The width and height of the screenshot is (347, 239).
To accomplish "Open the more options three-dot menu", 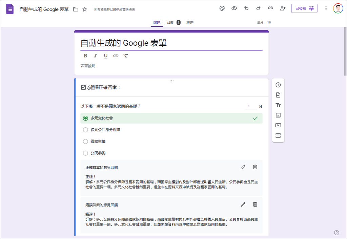I will coord(326,8).
